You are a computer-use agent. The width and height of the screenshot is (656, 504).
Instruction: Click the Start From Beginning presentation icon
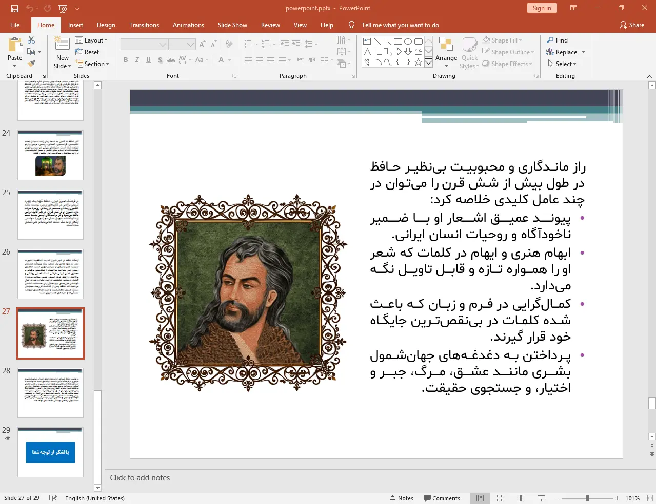point(63,8)
